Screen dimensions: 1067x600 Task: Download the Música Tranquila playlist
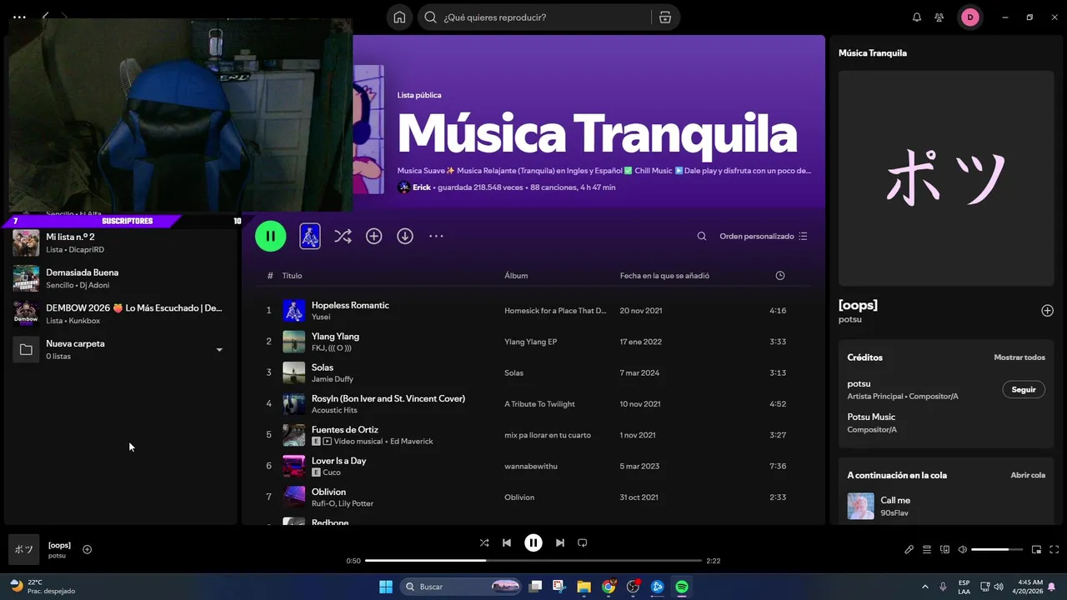405,237
